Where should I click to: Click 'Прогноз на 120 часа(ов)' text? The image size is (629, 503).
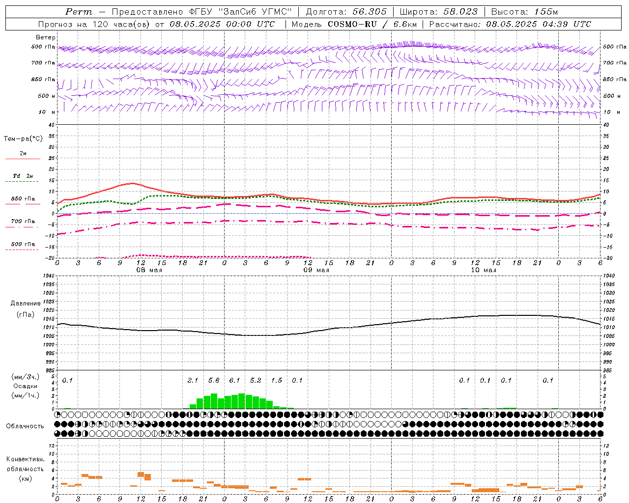coord(95,24)
